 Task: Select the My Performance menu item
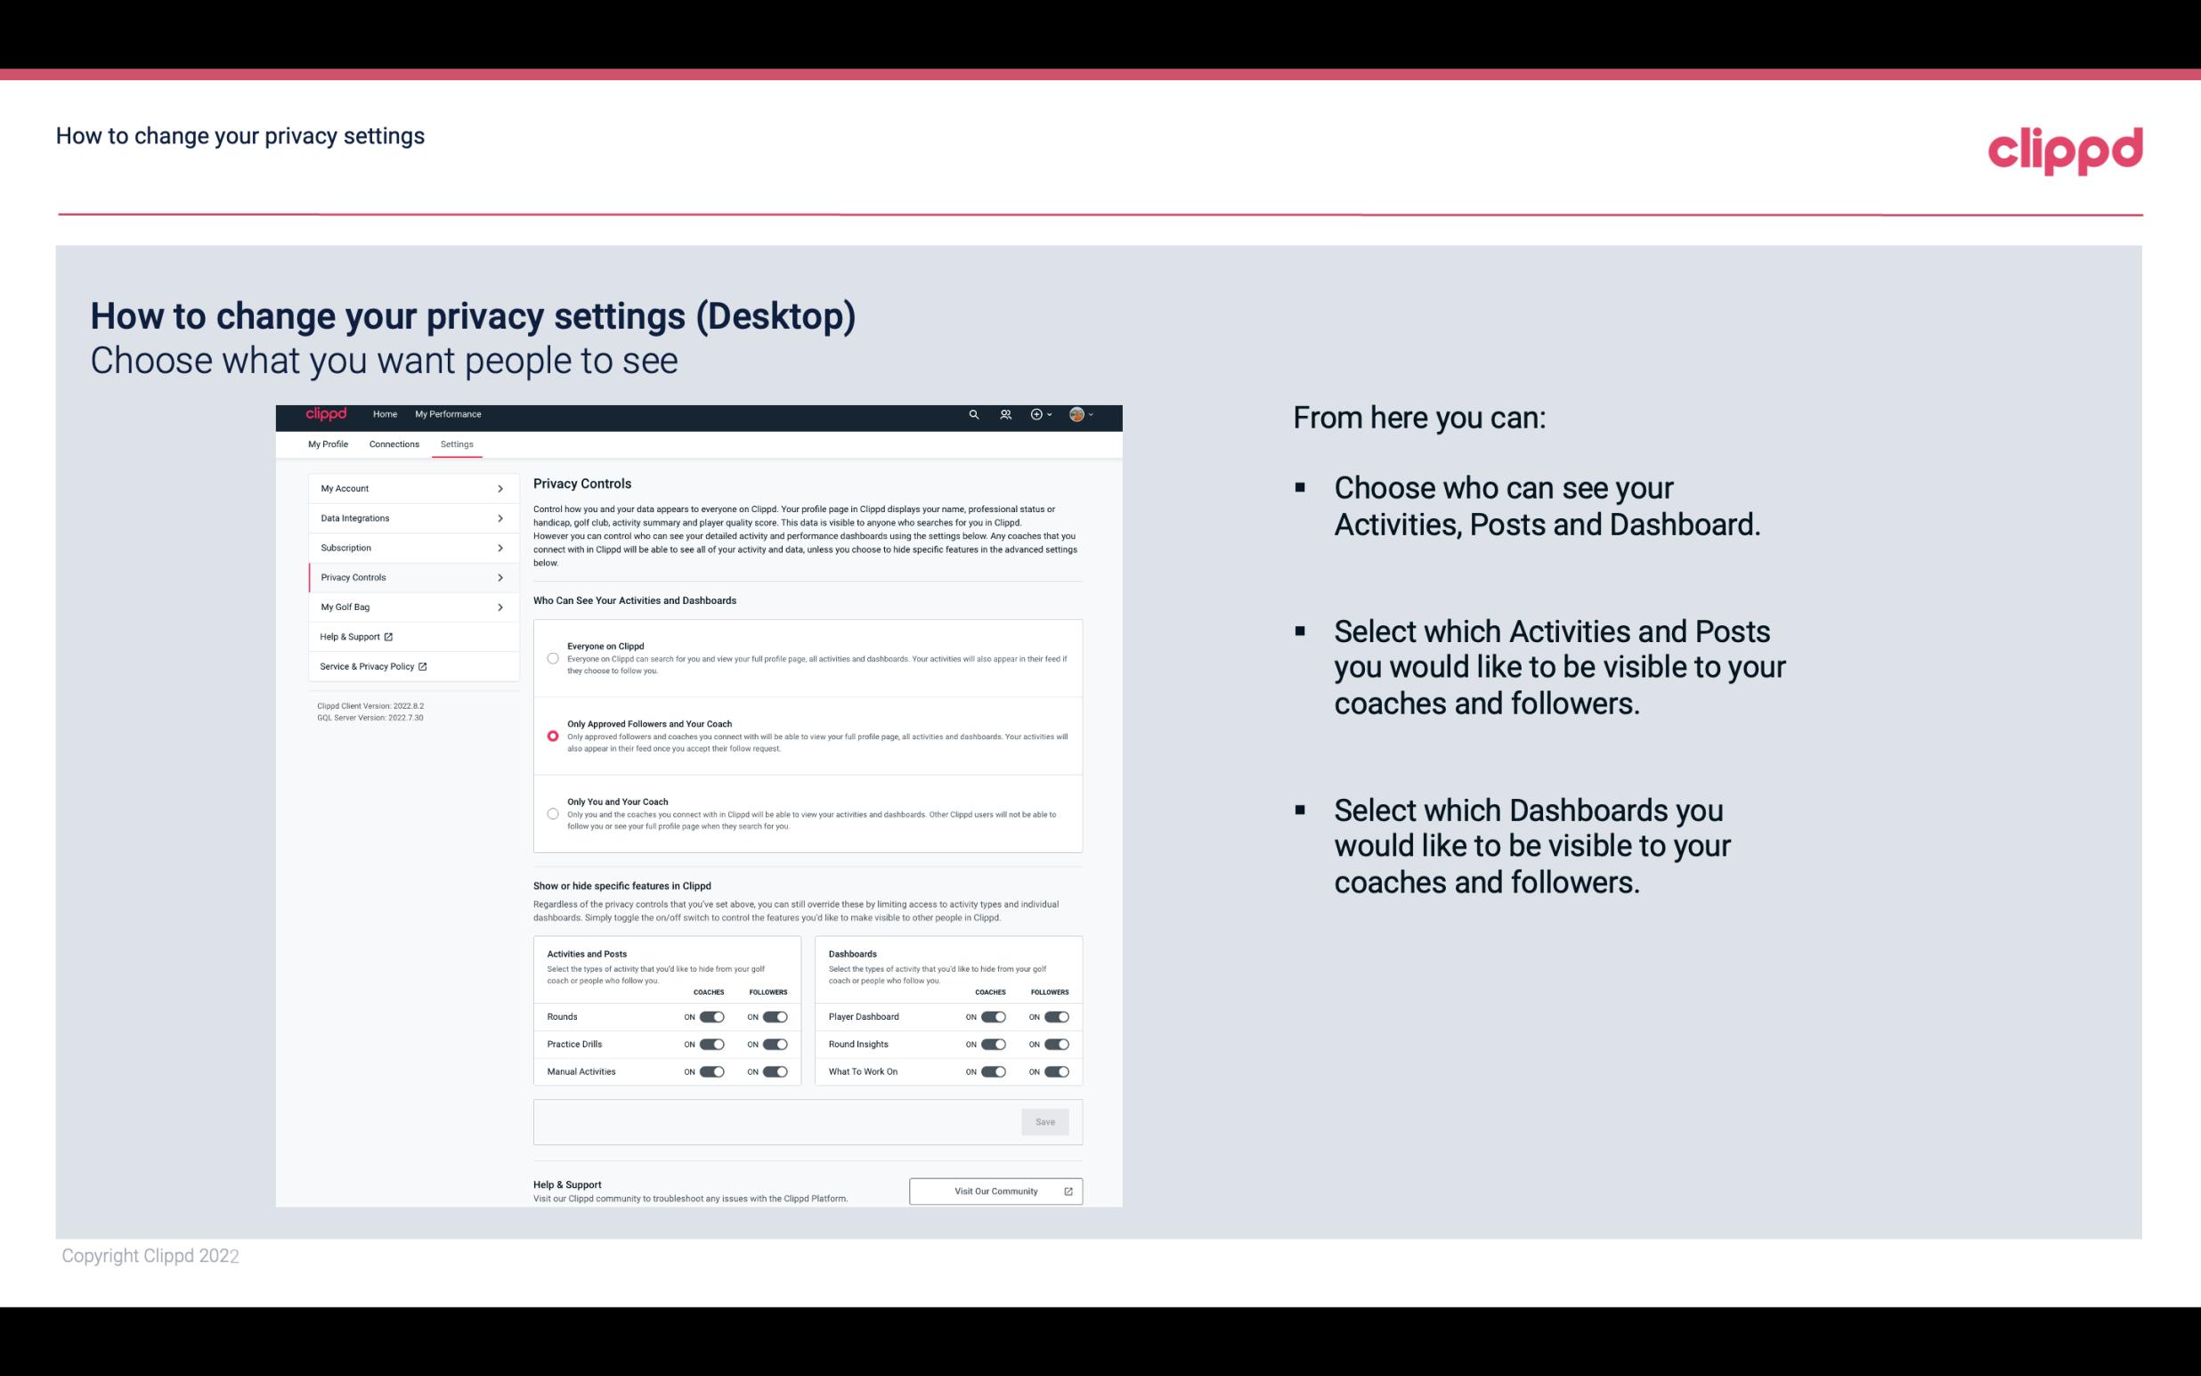click(447, 414)
